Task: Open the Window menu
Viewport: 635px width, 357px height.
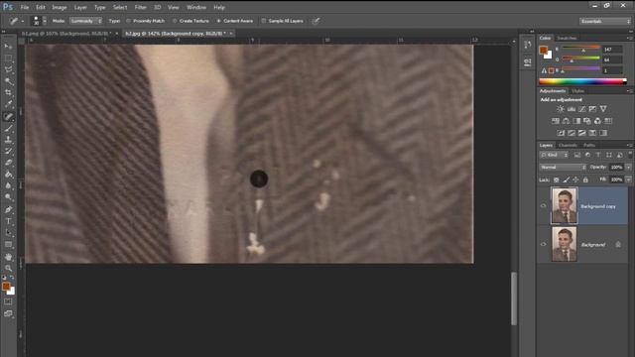Action: [x=196, y=7]
